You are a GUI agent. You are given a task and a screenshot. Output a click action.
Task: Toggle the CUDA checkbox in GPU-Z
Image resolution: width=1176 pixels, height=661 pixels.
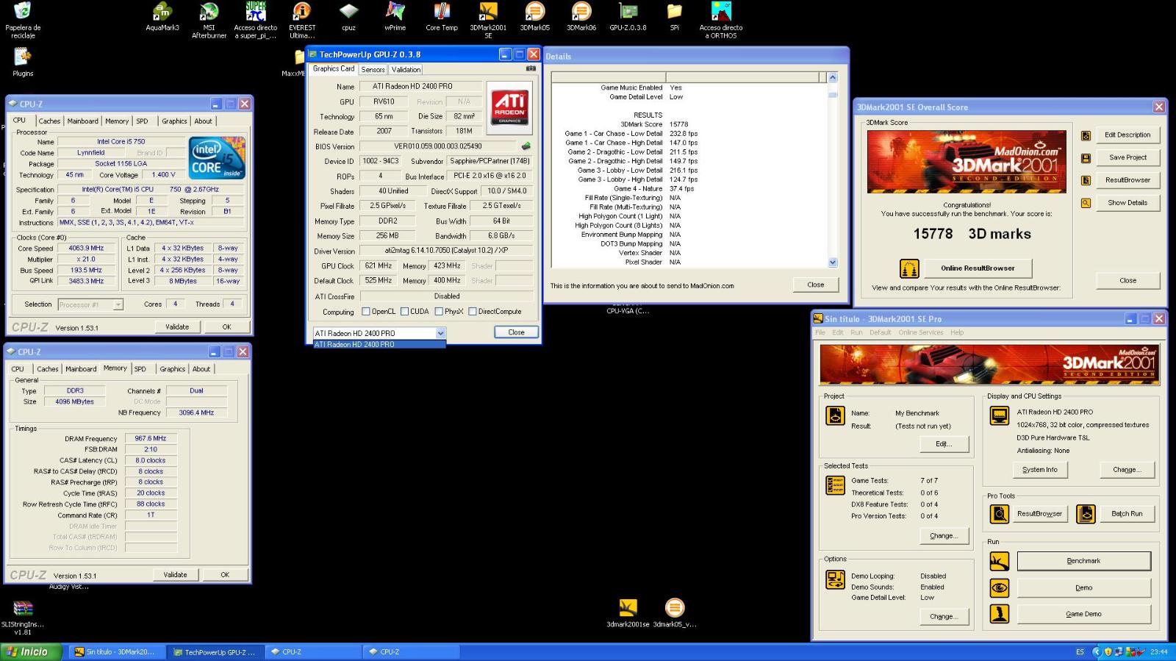(404, 312)
